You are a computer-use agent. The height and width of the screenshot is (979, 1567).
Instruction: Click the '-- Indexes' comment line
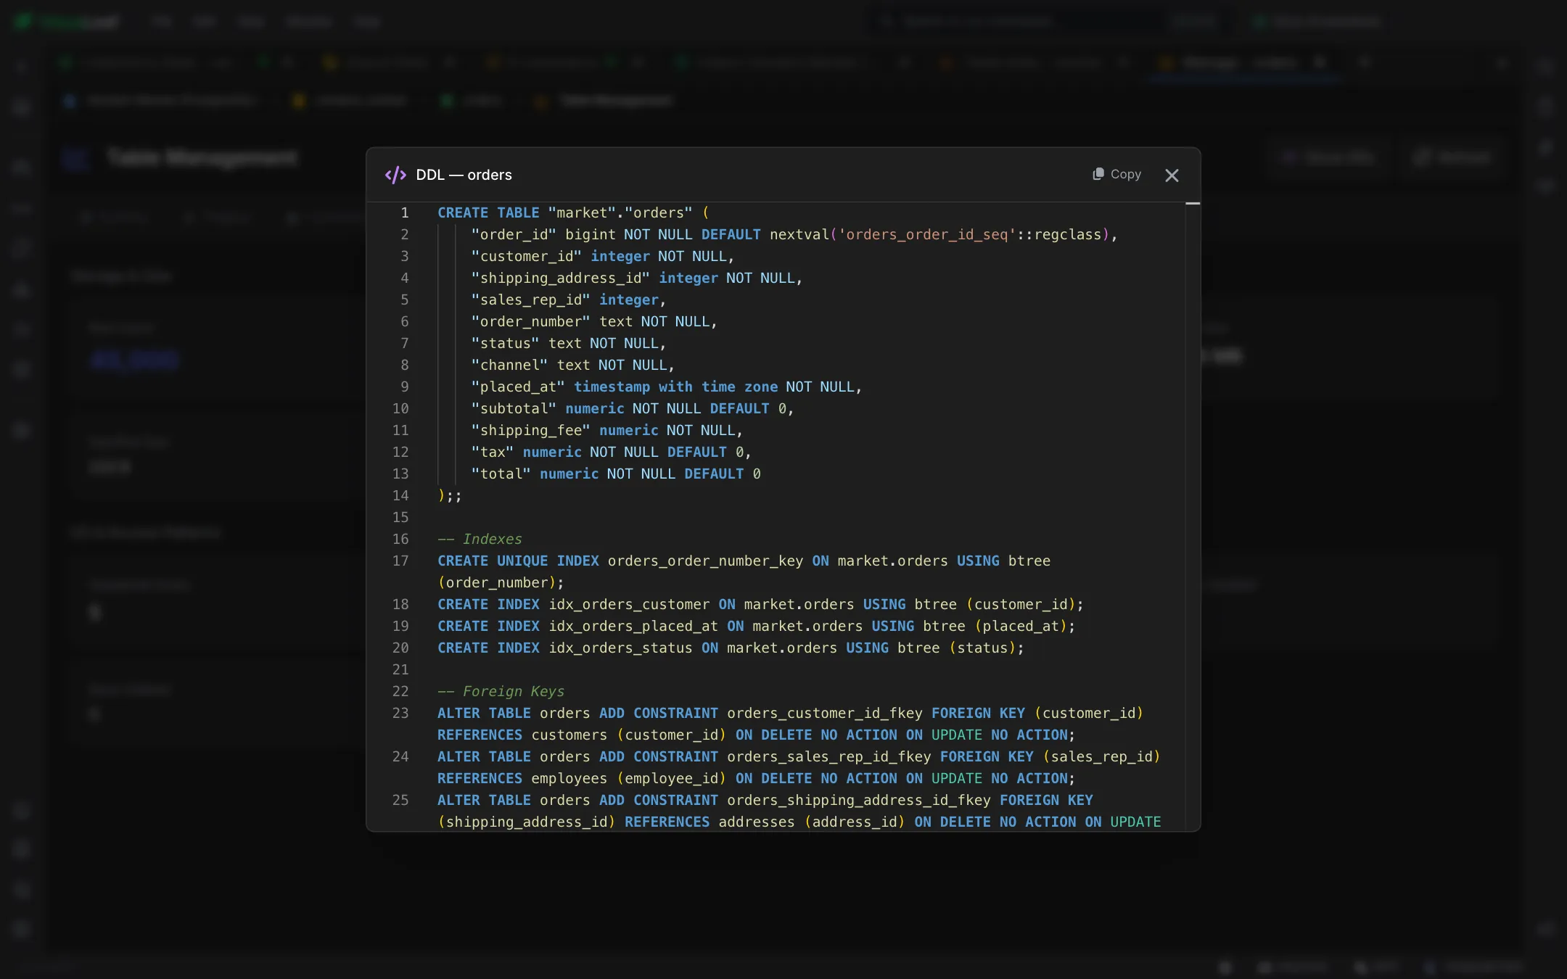pyautogui.click(x=480, y=539)
